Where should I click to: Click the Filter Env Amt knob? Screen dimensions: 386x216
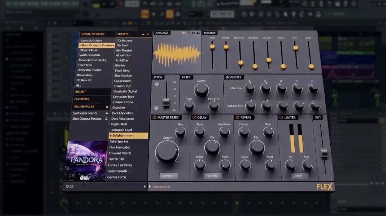(214, 106)
